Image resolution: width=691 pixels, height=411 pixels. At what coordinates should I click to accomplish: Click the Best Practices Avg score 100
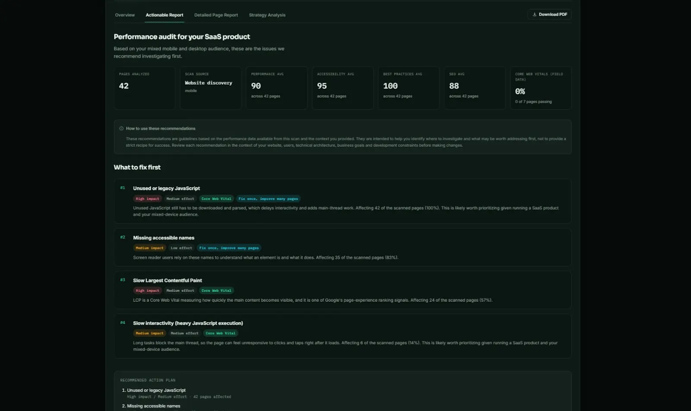tap(390, 86)
